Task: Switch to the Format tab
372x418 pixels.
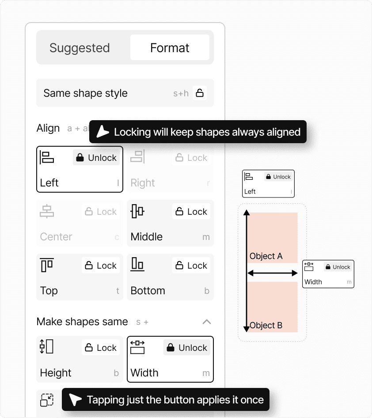Action: (x=170, y=47)
